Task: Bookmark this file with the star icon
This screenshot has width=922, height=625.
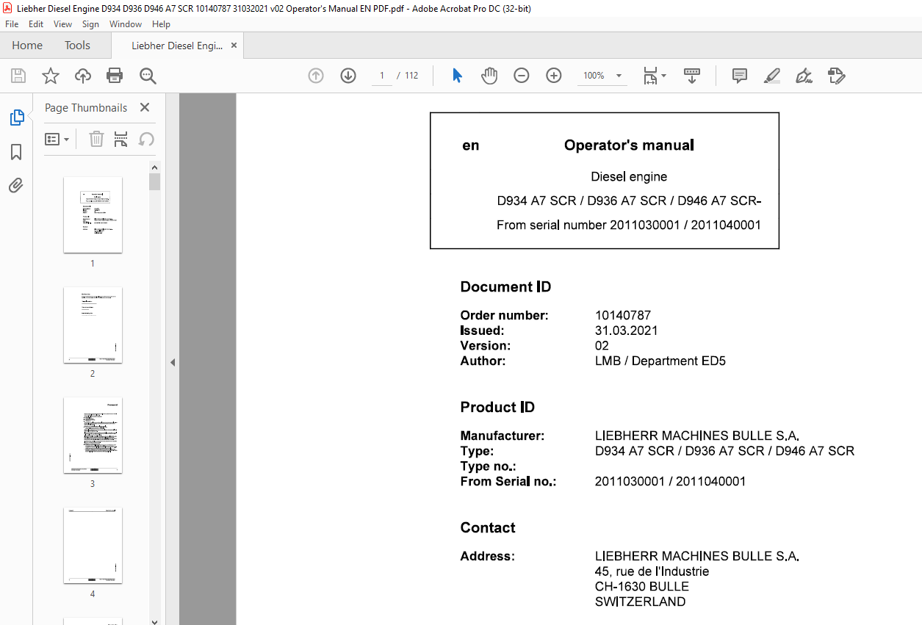Action: (x=51, y=76)
